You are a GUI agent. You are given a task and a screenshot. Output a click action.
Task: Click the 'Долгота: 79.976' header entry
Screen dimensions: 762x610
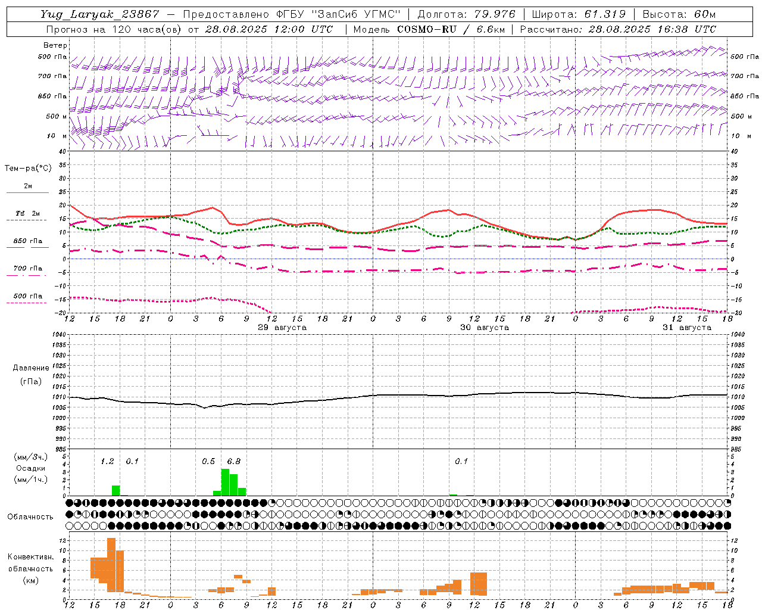pos(467,14)
